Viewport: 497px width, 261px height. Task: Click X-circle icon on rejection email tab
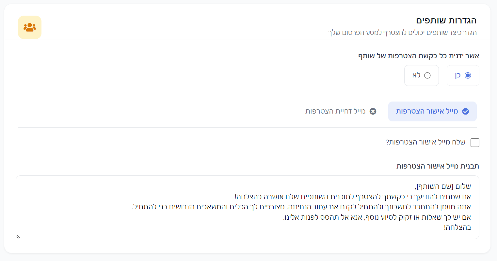pos(373,111)
